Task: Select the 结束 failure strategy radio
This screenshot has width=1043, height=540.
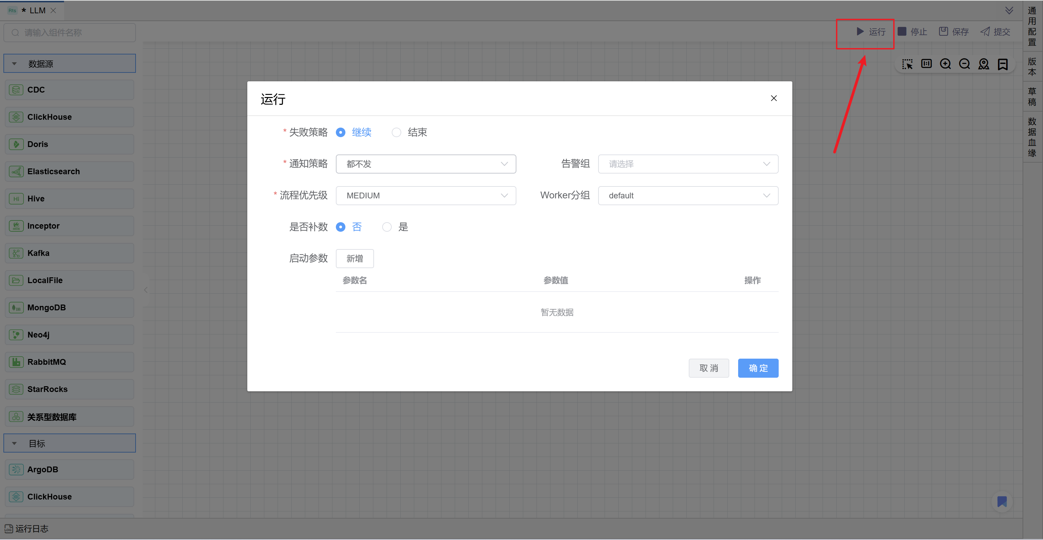Action: click(x=396, y=132)
